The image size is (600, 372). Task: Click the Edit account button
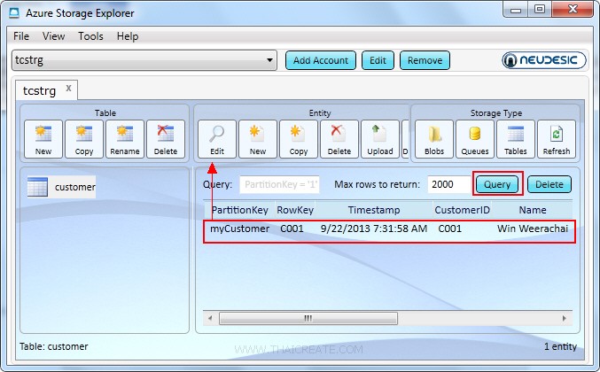point(378,60)
